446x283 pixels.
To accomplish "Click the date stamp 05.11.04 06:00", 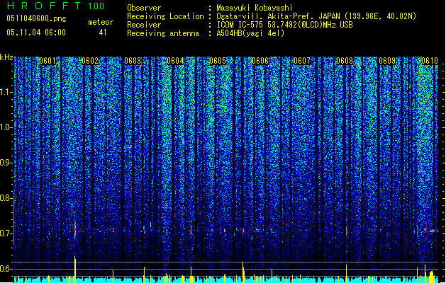I will 36,33.
